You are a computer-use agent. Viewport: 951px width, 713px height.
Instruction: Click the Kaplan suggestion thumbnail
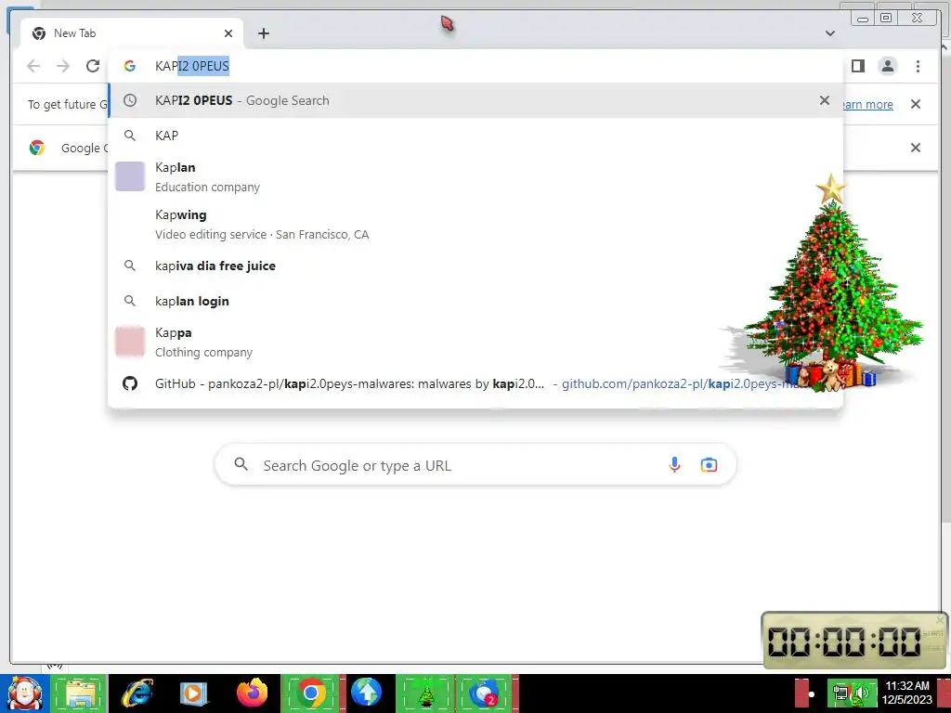tap(130, 176)
